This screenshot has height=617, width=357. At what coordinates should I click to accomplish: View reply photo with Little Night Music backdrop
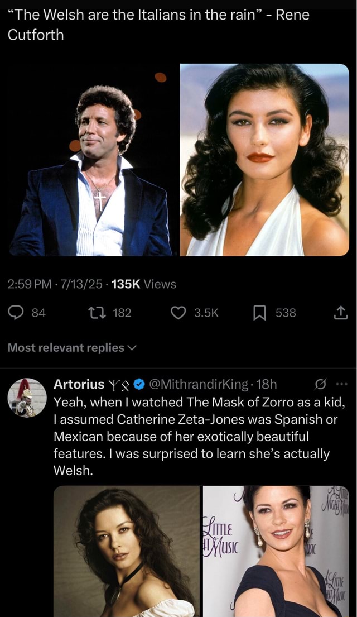276,551
